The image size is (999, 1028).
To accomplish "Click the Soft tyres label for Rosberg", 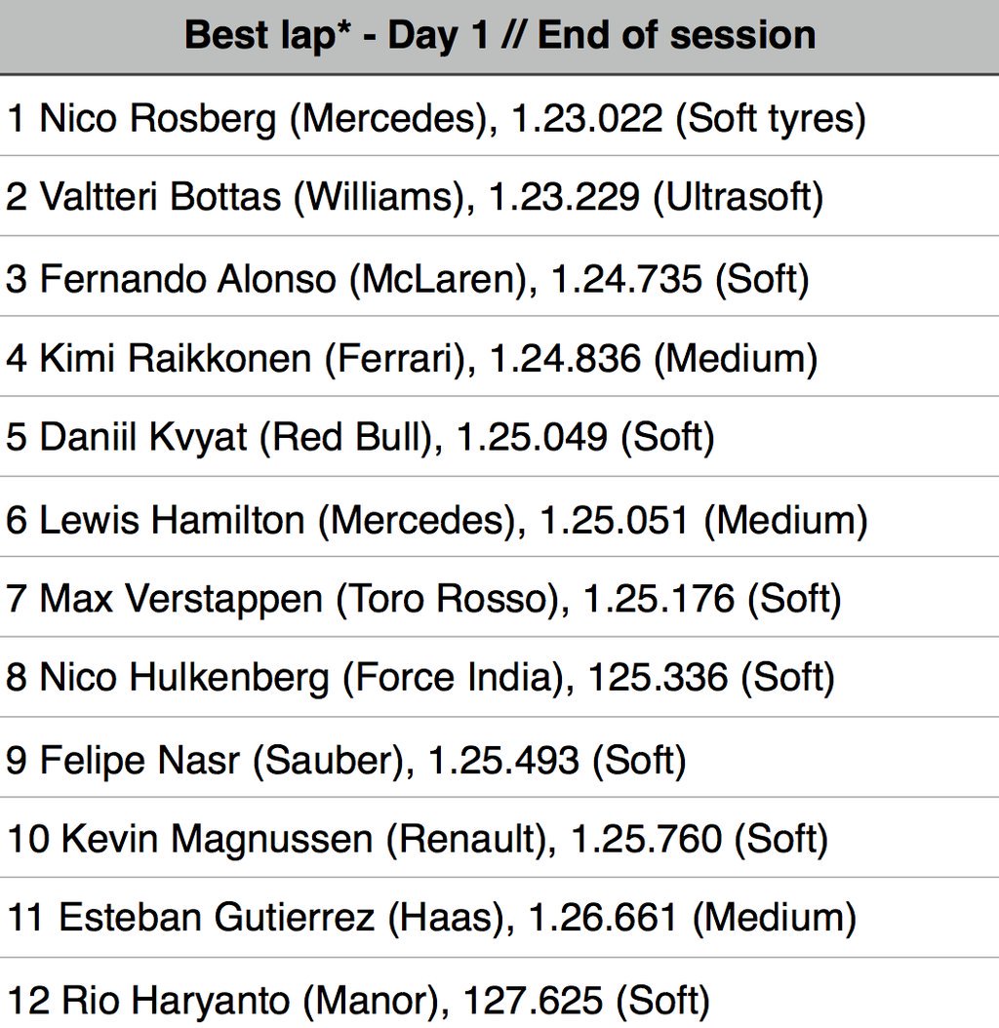I will 771,120.
